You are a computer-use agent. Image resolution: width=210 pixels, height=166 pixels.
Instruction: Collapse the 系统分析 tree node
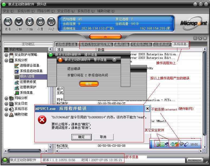pos(6,60)
